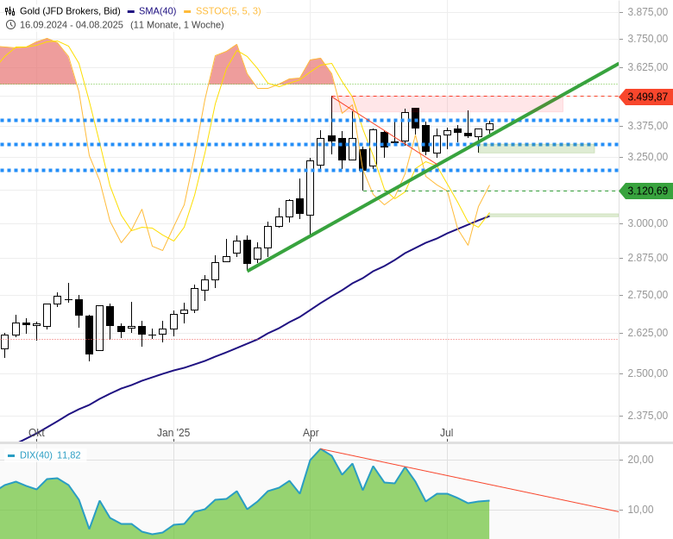Image resolution: width=673 pixels, height=539 pixels.
Task: Click the Jan '25 time axis label
Action: (173, 433)
